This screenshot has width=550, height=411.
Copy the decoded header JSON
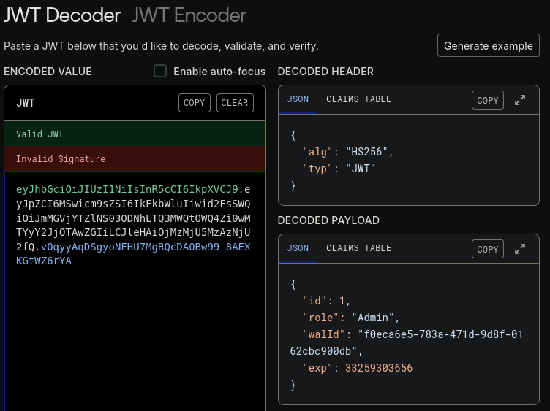pos(487,100)
